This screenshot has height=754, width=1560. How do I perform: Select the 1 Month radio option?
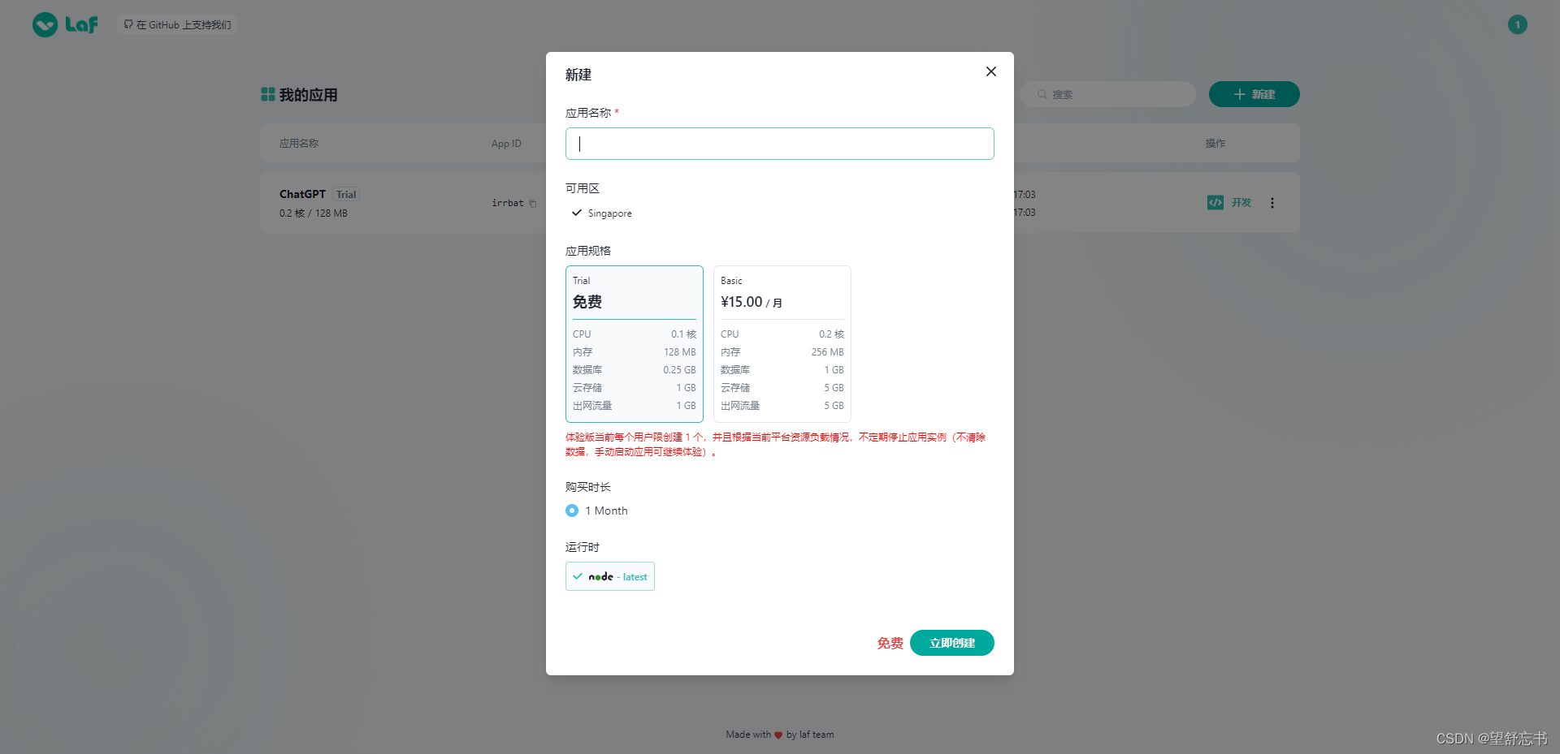pyautogui.click(x=596, y=511)
